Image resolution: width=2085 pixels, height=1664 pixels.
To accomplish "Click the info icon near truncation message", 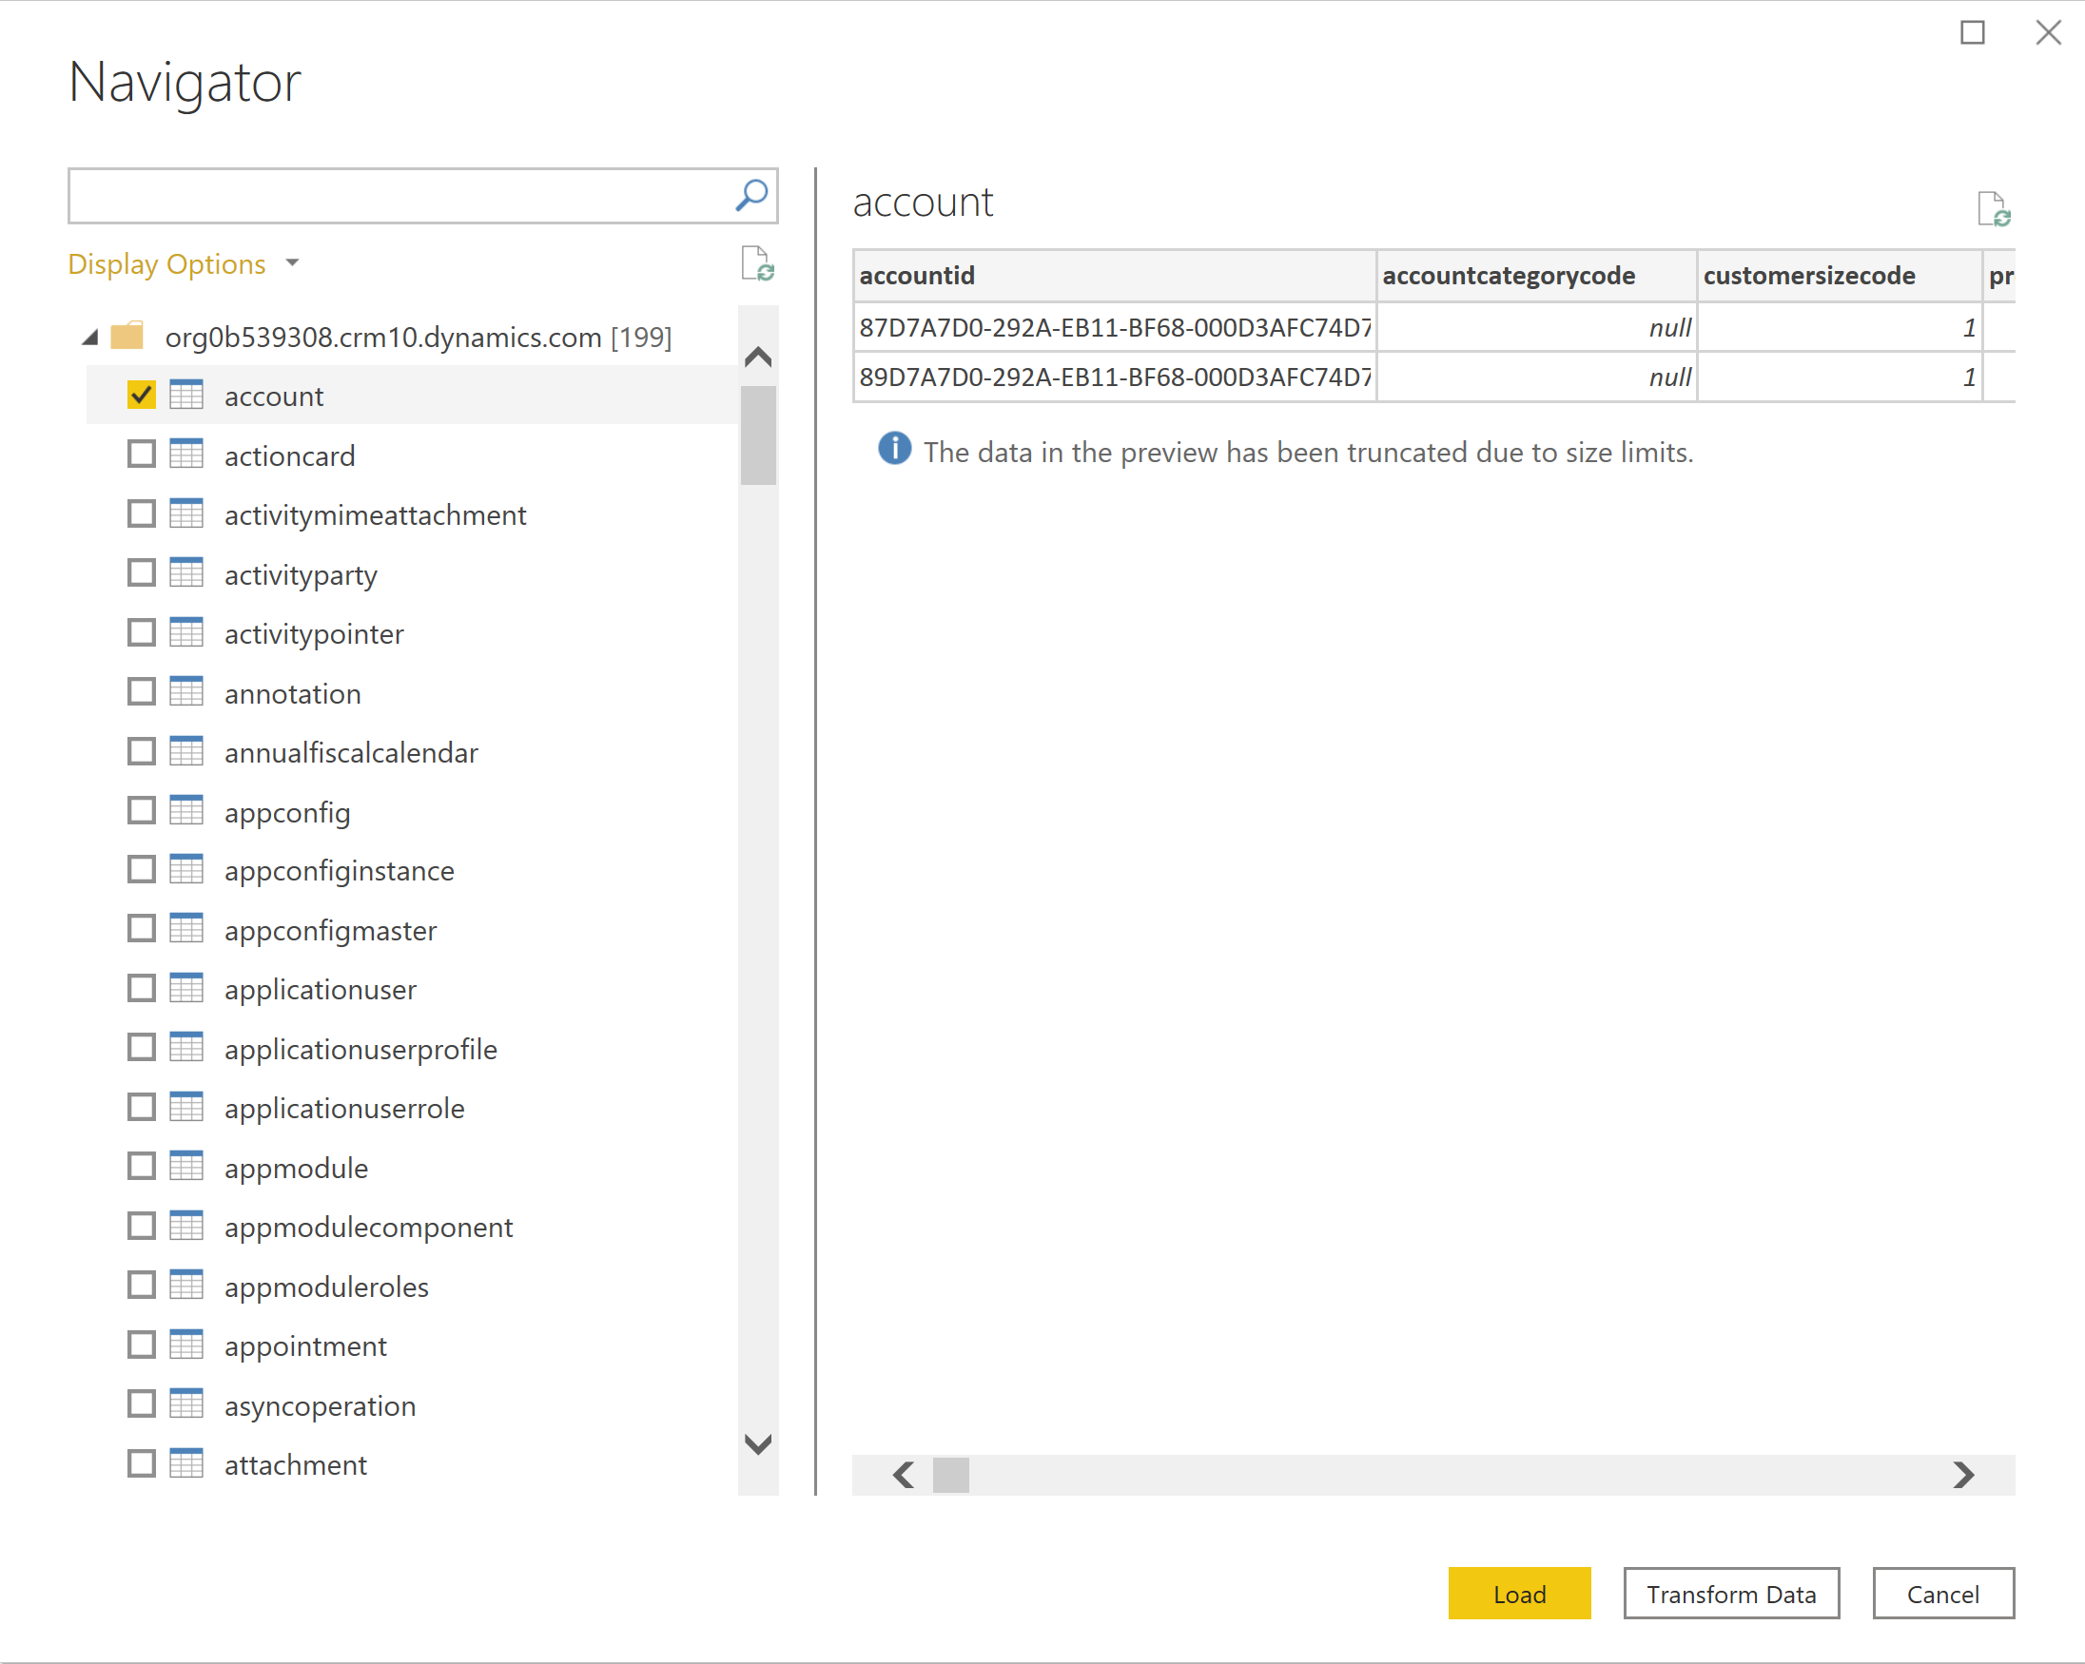I will (891, 448).
